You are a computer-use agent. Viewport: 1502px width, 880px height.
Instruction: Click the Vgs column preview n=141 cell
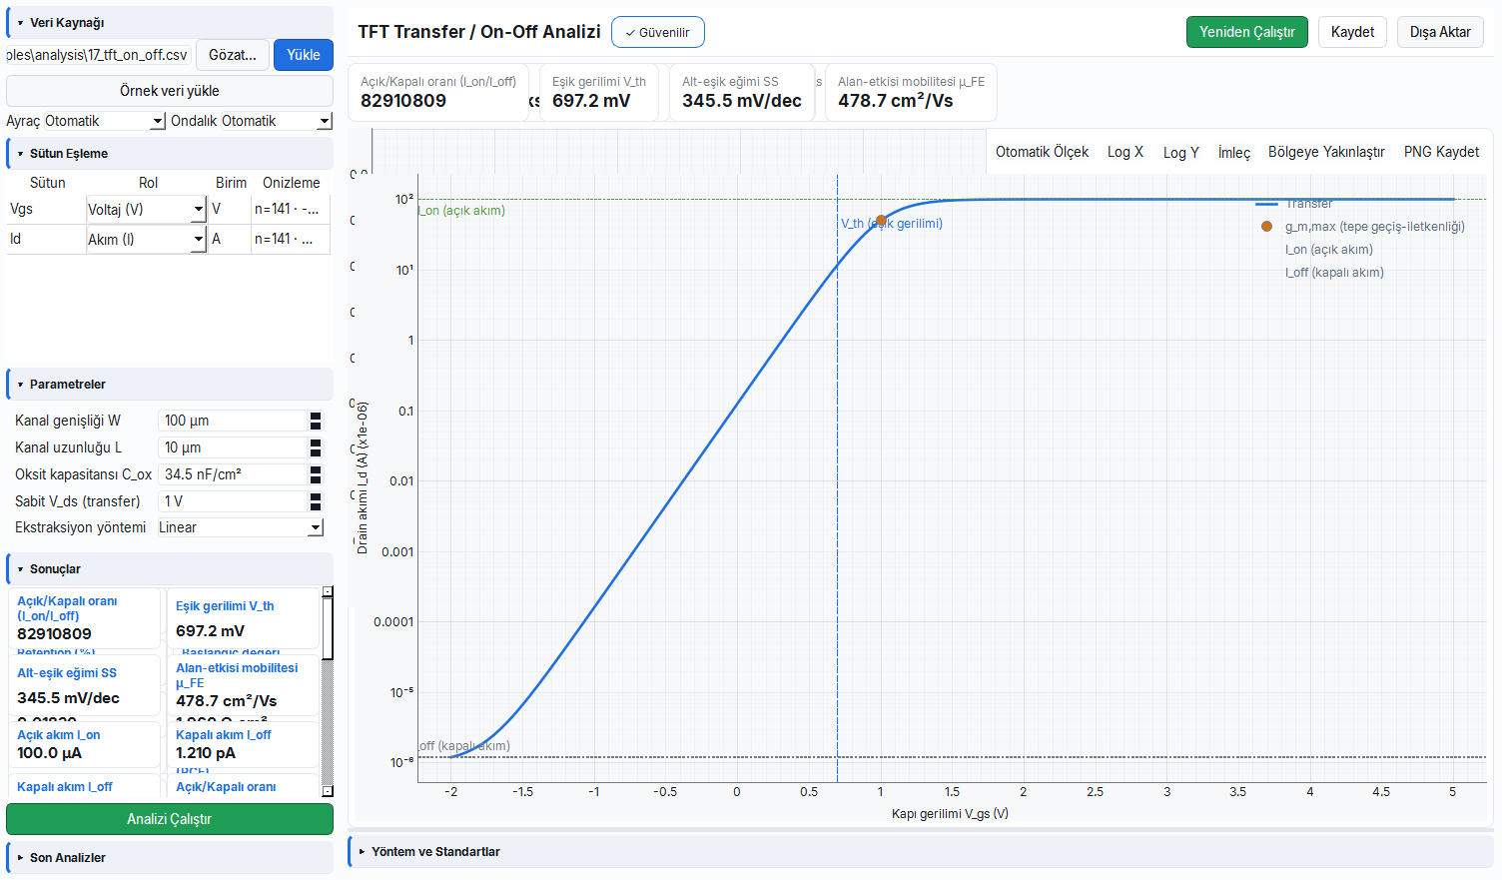pos(291,209)
